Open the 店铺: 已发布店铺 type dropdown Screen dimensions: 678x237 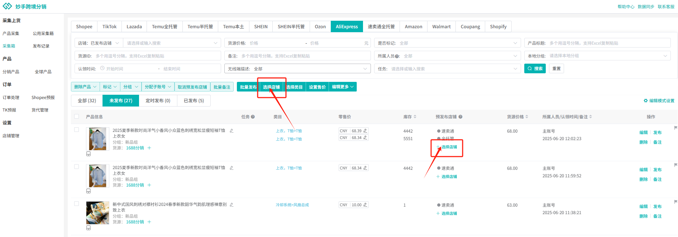click(99, 43)
